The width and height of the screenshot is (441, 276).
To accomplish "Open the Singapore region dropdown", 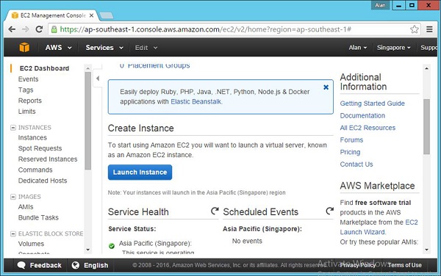I will click(x=393, y=48).
